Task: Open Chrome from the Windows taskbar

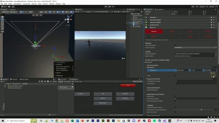Action: coord(57,121)
